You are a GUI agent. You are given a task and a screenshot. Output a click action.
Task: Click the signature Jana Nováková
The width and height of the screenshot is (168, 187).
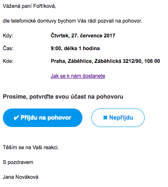tap(20, 177)
